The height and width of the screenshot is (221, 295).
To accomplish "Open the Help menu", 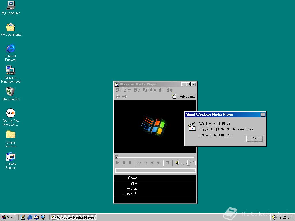I will (170, 90).
